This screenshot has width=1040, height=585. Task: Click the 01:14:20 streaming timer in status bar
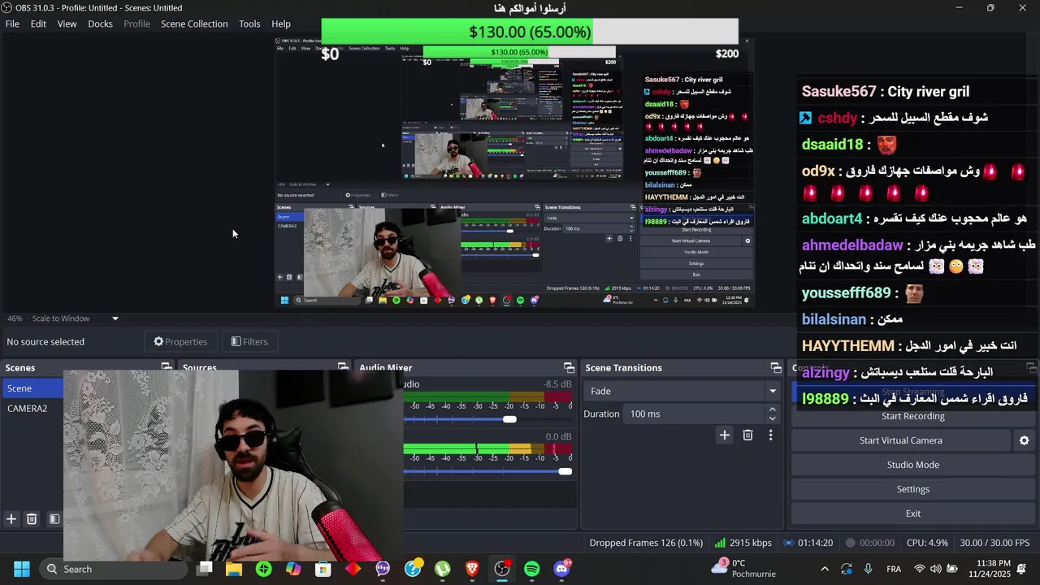coord(815,543)
